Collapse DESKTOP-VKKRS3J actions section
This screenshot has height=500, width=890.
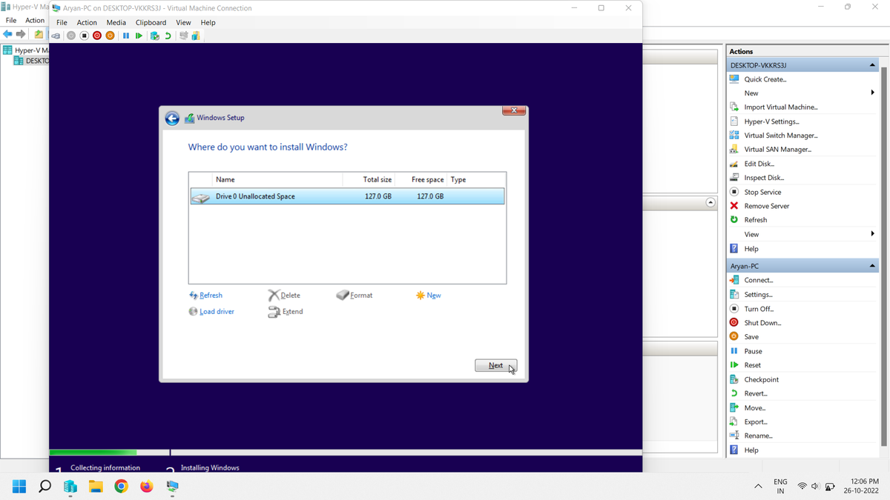pyautogui.click(x=872, y=65)
